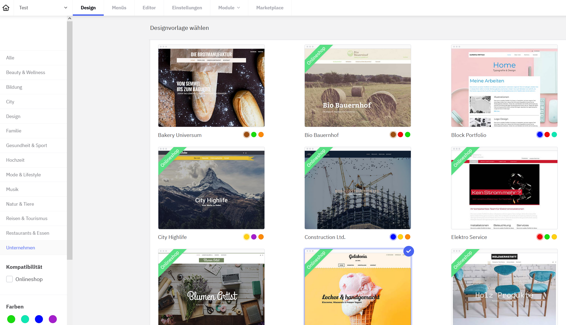Select the orange color dot for Construction Ltd.
This screenshot has width=566, height=325.
click(407, 237)
